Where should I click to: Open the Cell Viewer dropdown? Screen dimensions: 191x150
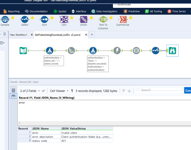[59, 91]
